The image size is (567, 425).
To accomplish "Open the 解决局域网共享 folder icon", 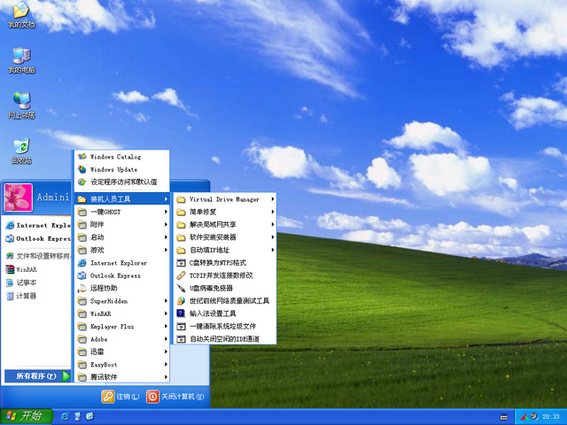I will pos(181,224).
